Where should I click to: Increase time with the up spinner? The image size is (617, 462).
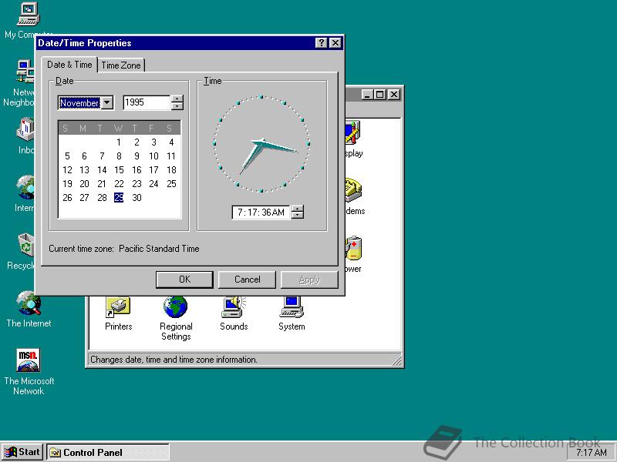pyautogui.click(x=298, y=209)
